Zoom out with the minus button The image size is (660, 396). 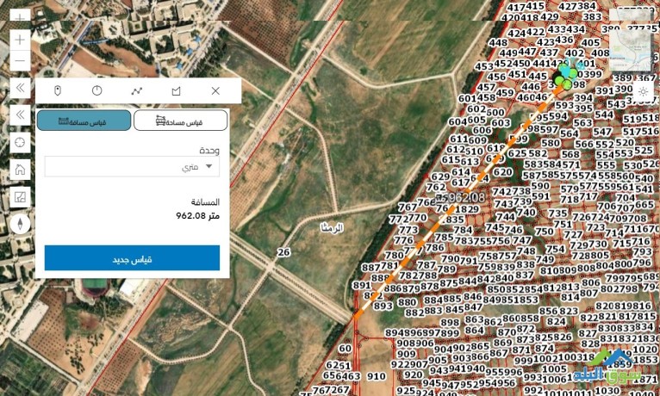point(20,61)
